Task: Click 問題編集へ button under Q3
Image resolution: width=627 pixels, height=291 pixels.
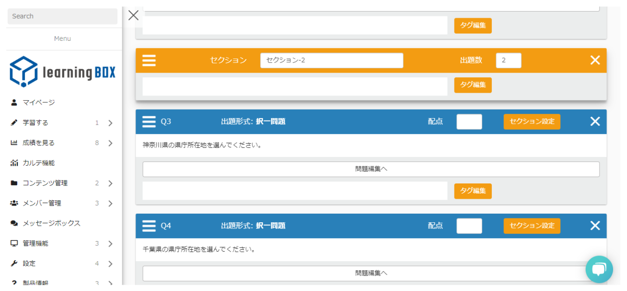Action: coord(371,169)
